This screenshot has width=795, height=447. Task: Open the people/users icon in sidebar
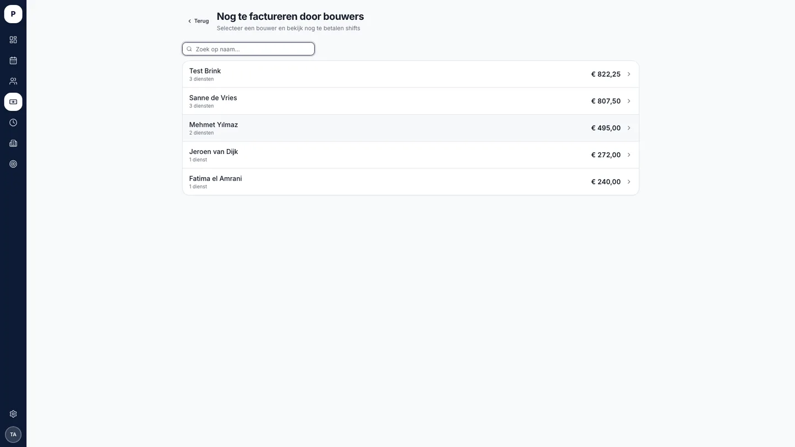[x=13, y=81]
